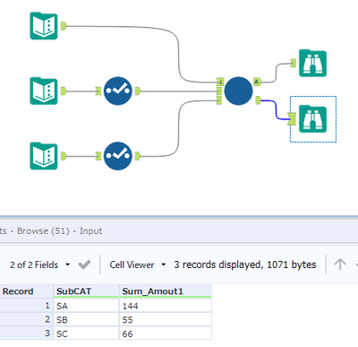Click the Sum_Amout1 column header
Image resolution: width=358 pixels, height=347 pixels.
tap(166, 291)
